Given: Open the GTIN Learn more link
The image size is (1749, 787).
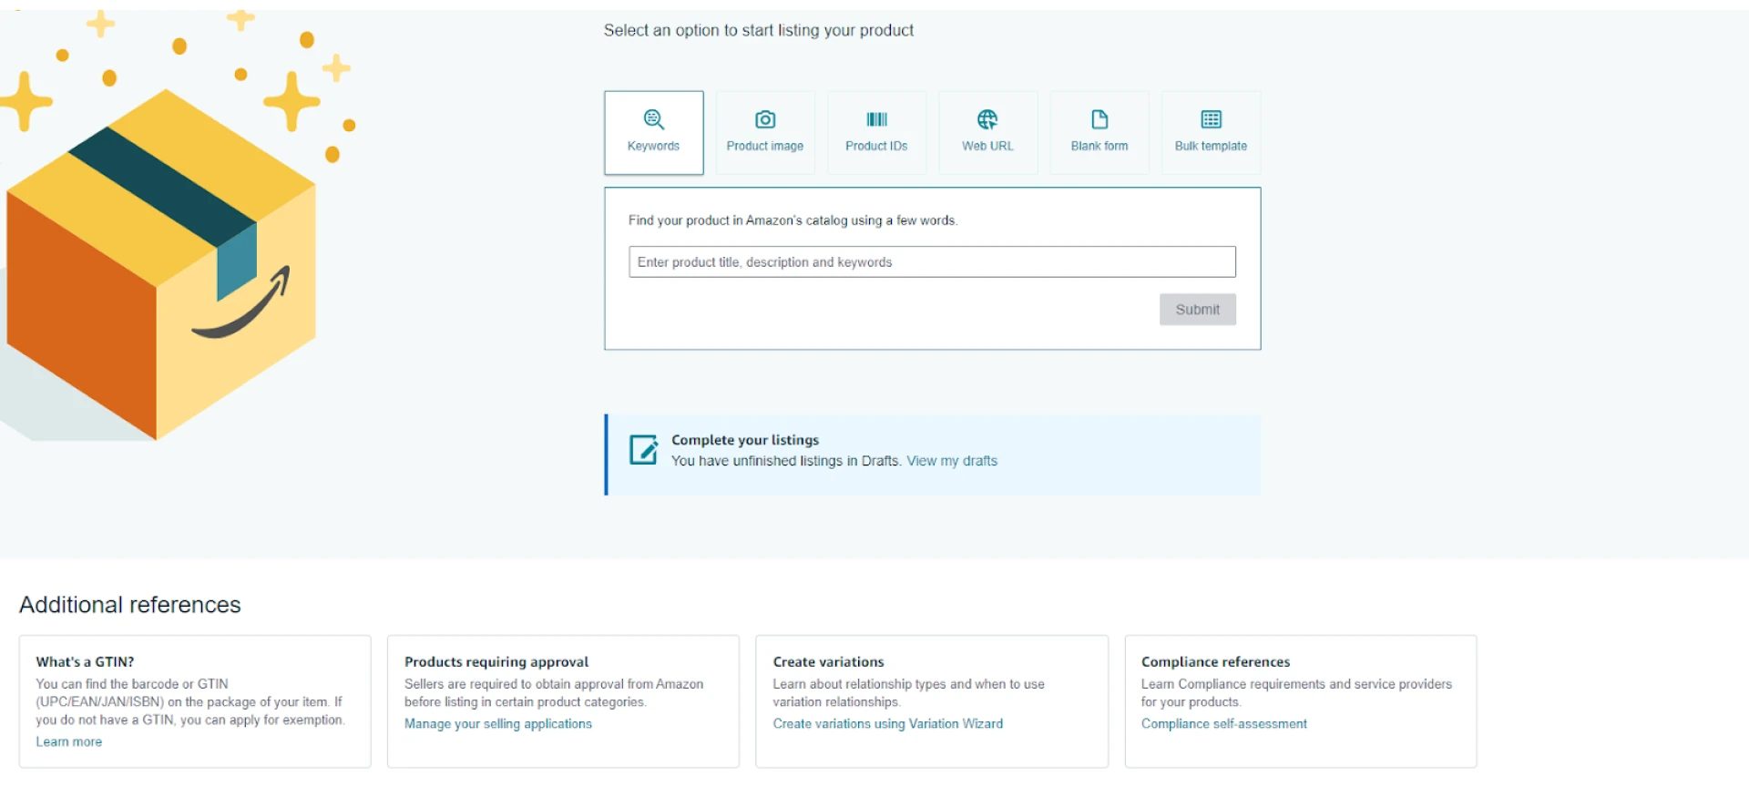Looking at the screenshot, I should coord(69,741).
